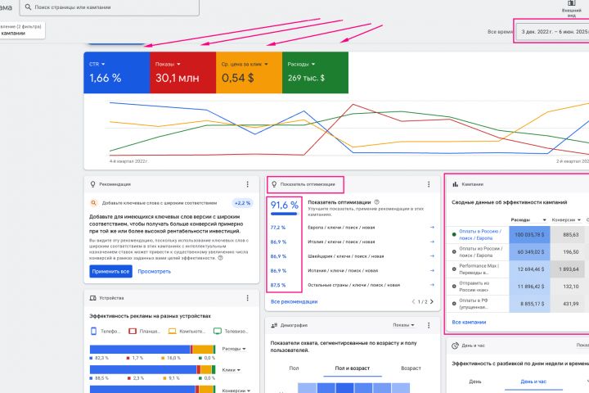Click the arrow for Швейцария / ключи / поиск / новая

click(x=432, y=255)
